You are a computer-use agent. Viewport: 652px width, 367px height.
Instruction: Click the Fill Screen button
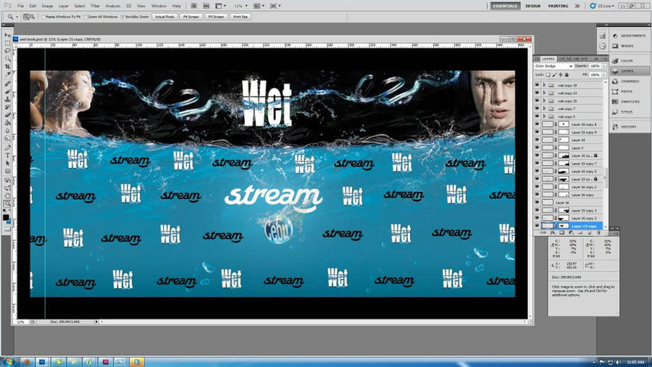216,17
